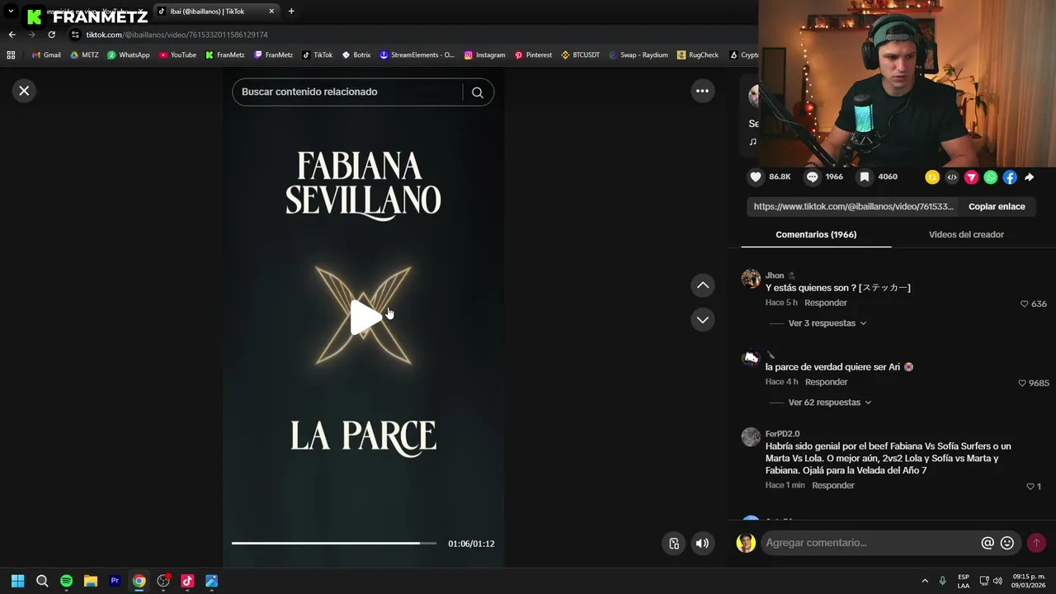Open Windows Start menu
Viewport: 1056px width, 594px height.
tap(17, 581)
